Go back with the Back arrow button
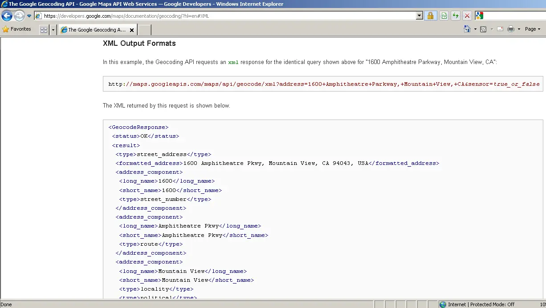This screenshot has width=546, height=308. pyautogui.click(x=7, y=16)
